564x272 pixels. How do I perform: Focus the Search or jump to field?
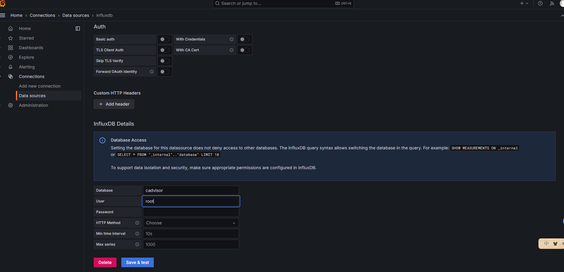283,3
